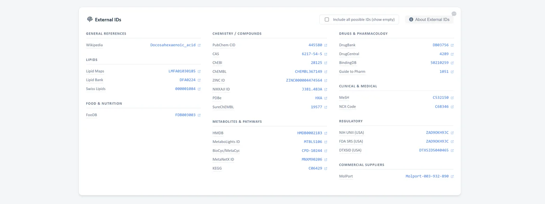The image size is (545, 204).
Task: Click the MetaboLights ID label
Action: (x=226, y=142)
